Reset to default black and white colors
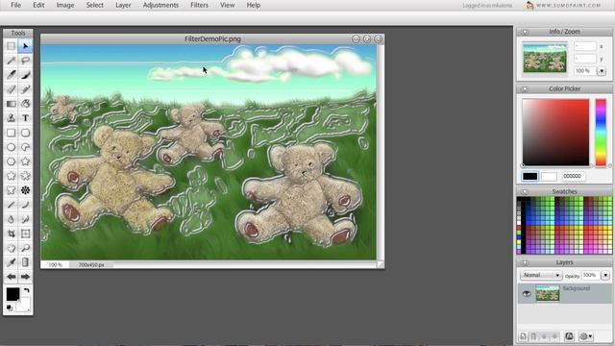 (x=9, y=308)
